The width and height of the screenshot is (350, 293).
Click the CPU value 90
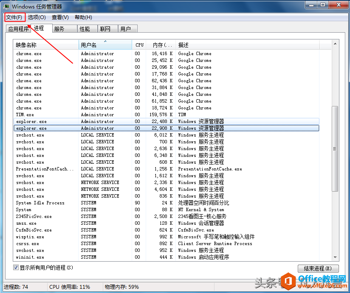point(138,203)
